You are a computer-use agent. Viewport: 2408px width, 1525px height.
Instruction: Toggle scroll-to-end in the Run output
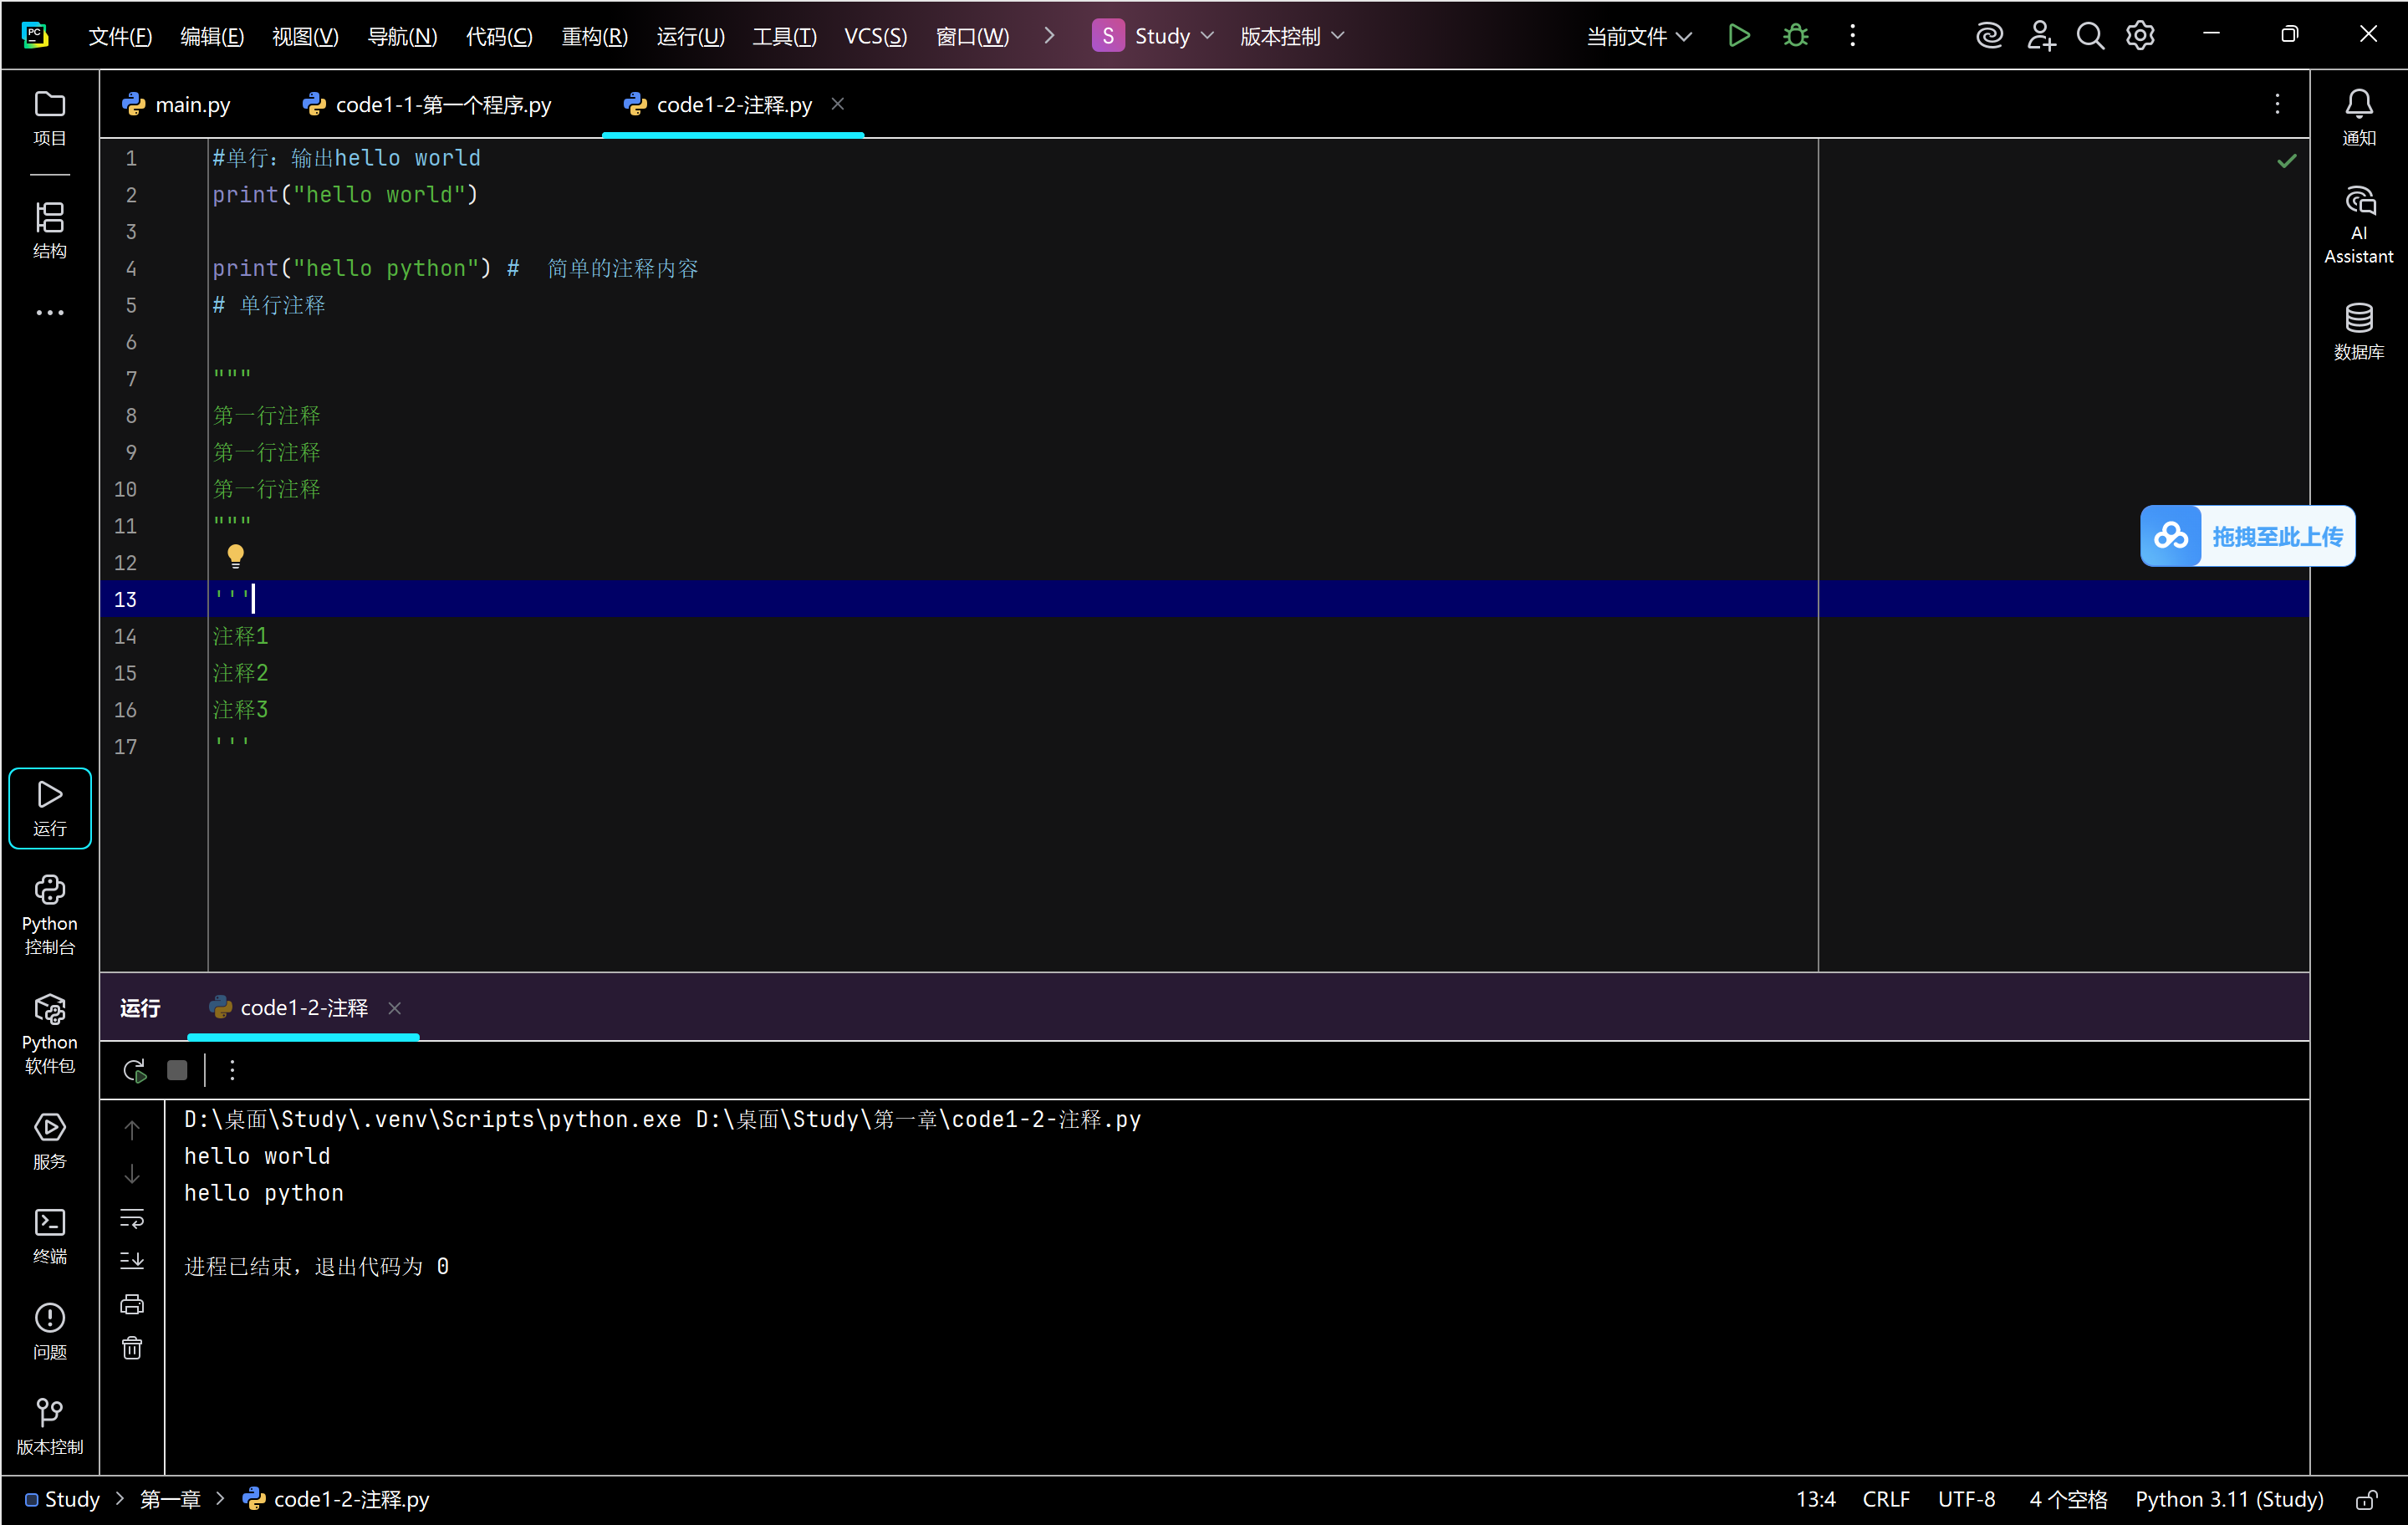(x=132, y=1260)
